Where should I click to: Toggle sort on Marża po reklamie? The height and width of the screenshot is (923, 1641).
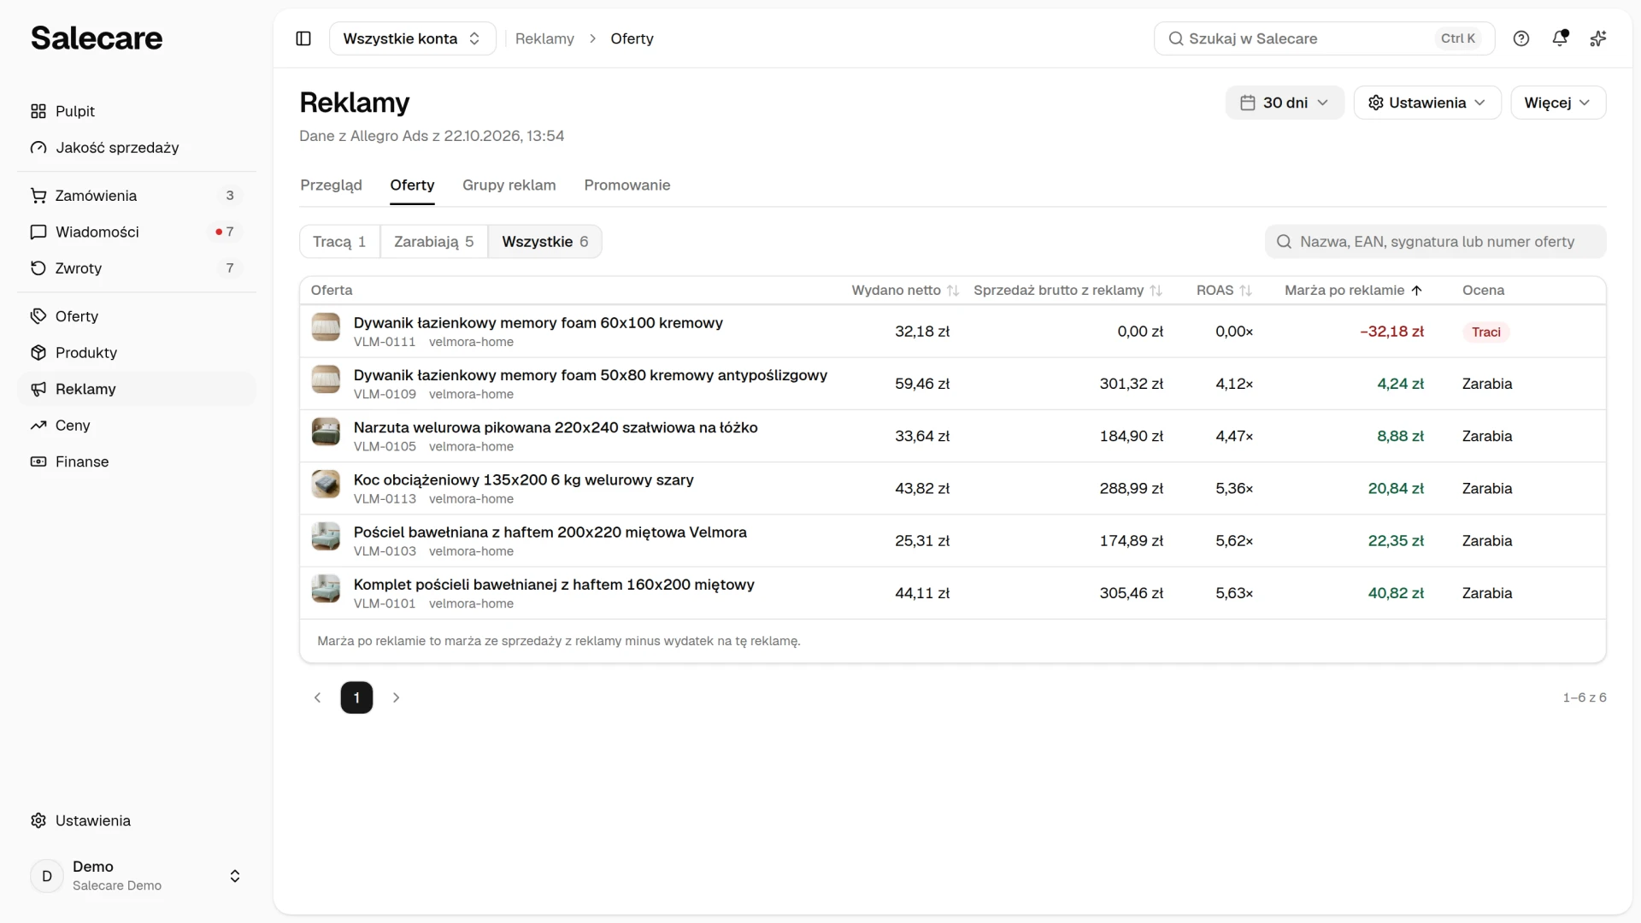tap(1353, 291)
